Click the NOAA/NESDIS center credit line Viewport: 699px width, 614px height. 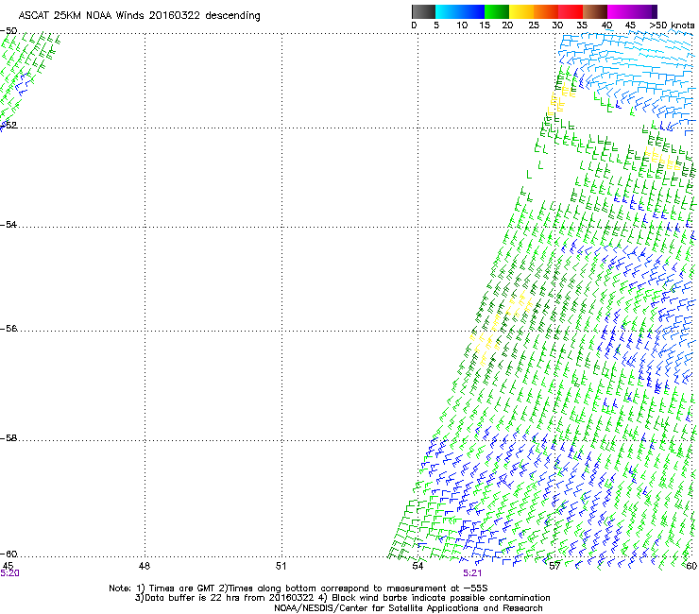tap(408, 608)
